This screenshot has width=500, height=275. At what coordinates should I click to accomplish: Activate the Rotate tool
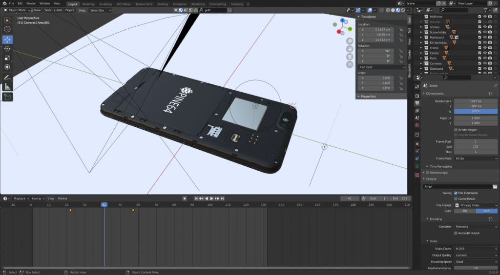(7, 49)
